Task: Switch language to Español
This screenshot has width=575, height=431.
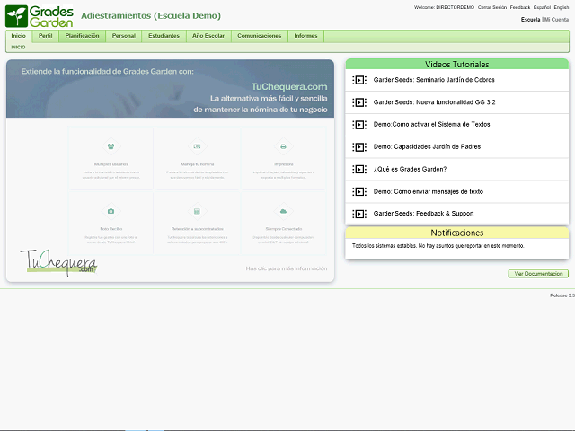Action: pos(542,7)
